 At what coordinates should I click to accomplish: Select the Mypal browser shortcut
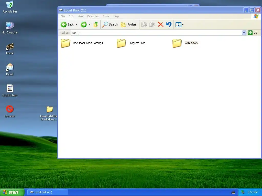tap(10, 49)
